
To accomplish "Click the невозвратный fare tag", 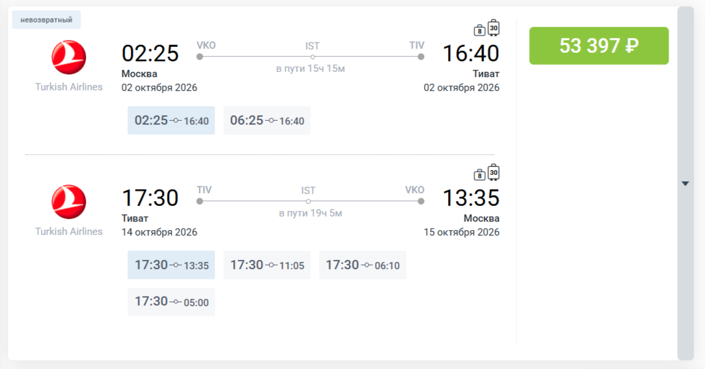I will [x=46, y=20].
